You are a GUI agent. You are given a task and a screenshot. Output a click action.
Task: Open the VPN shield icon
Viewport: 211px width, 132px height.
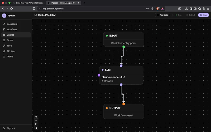point(204,9)
